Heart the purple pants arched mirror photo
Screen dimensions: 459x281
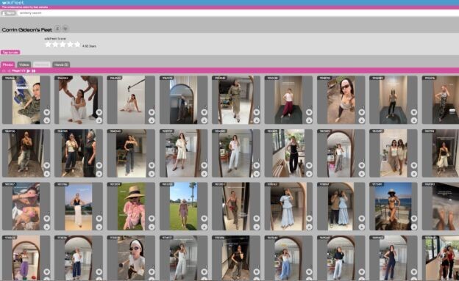[46, 271]
